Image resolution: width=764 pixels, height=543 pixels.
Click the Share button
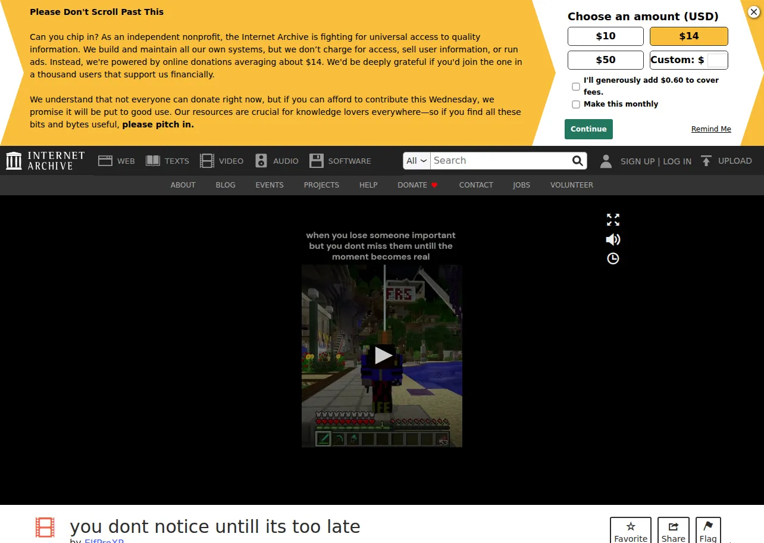[x=674, y=530]
